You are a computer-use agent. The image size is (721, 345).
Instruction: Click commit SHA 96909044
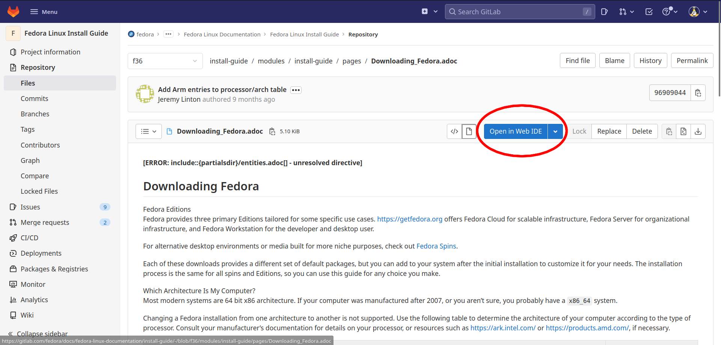(x=670, y=93)
